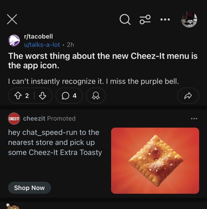Tap the Cheez-It advertiser logo

[x=14, y=119]
